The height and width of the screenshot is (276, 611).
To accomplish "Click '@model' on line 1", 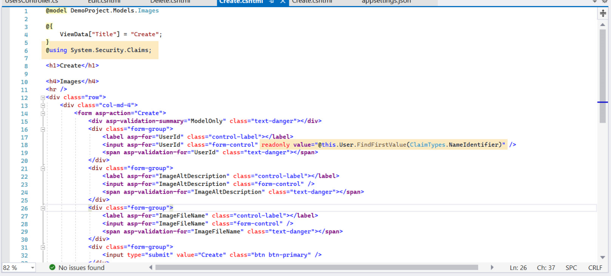I will point(56,11).
